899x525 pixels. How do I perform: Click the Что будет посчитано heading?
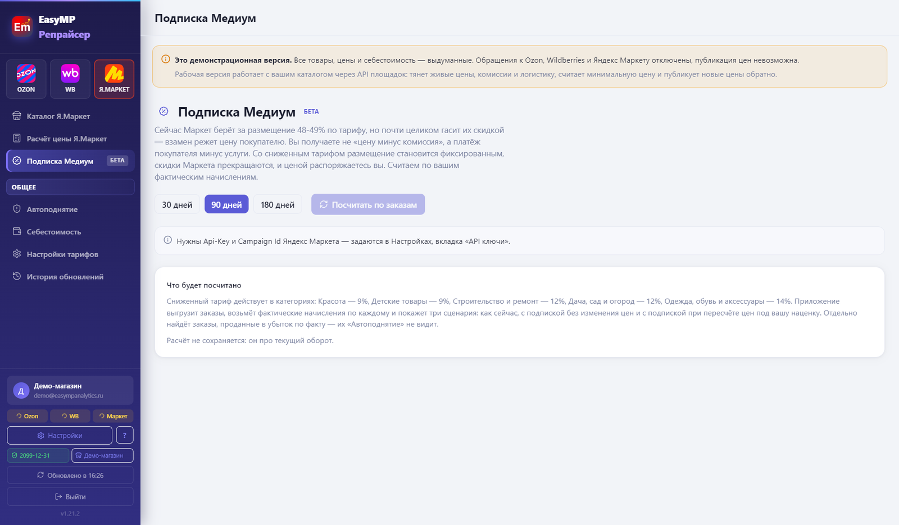click(204, 285)
